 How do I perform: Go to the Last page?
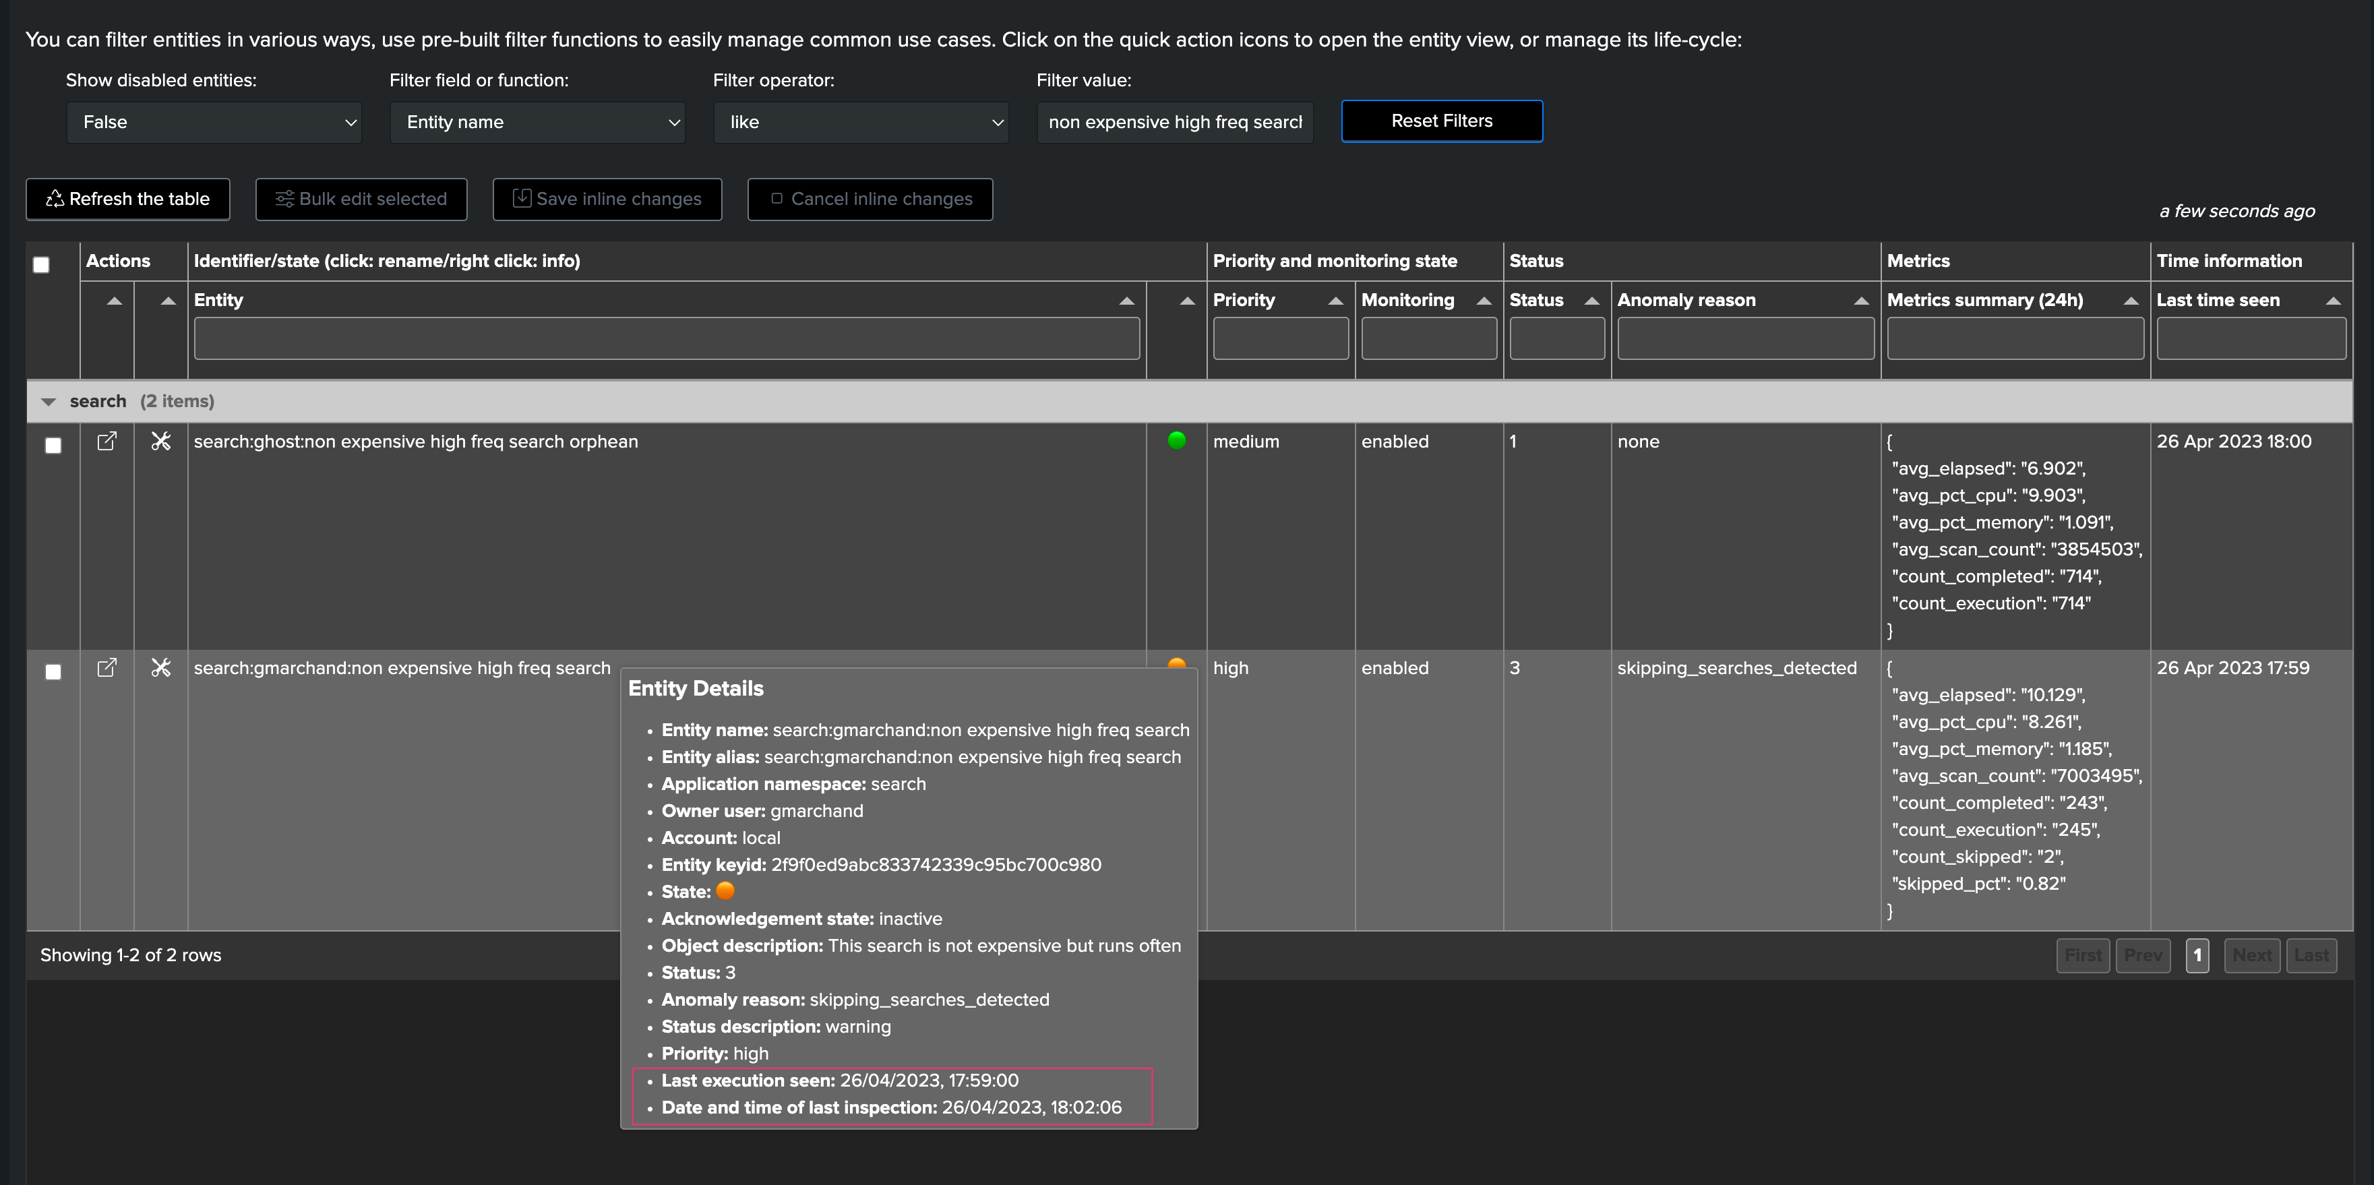(2311, 956)
